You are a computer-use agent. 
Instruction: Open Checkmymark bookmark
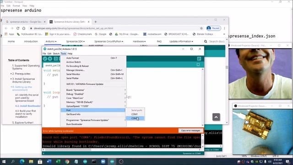(82, 34)
